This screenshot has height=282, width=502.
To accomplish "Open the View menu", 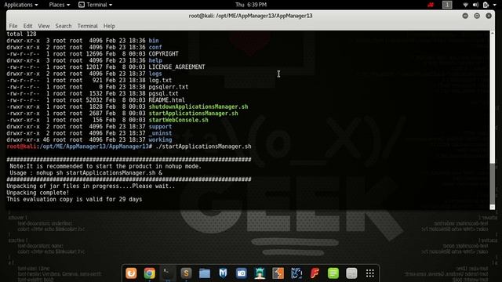I will (44, 26).
